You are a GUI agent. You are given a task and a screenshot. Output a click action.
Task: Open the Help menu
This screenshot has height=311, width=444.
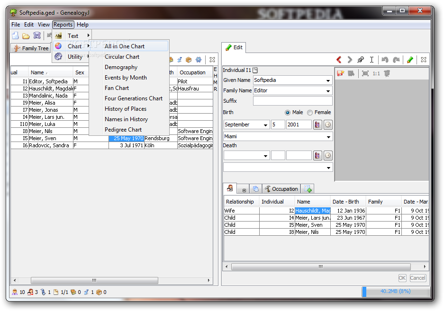[82, 25]
